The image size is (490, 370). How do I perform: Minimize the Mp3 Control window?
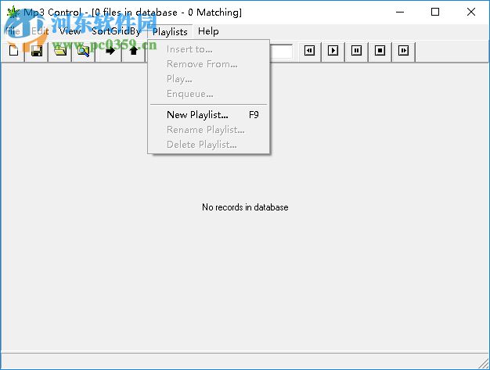pos(400,13)
